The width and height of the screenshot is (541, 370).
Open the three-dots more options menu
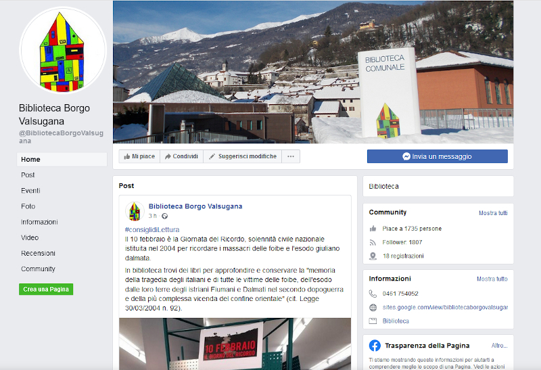(291, 156)
